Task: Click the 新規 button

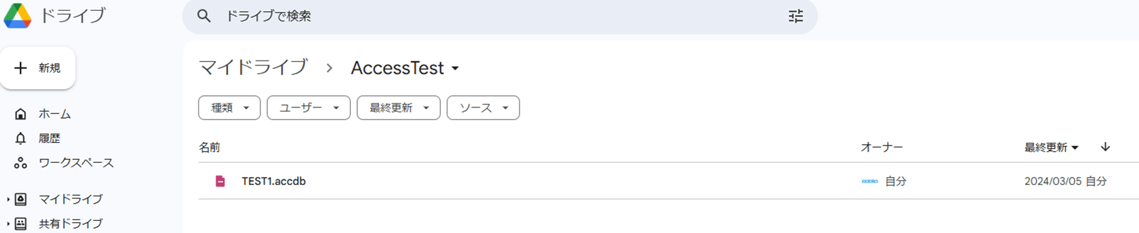Action: (x=38, y=68)
